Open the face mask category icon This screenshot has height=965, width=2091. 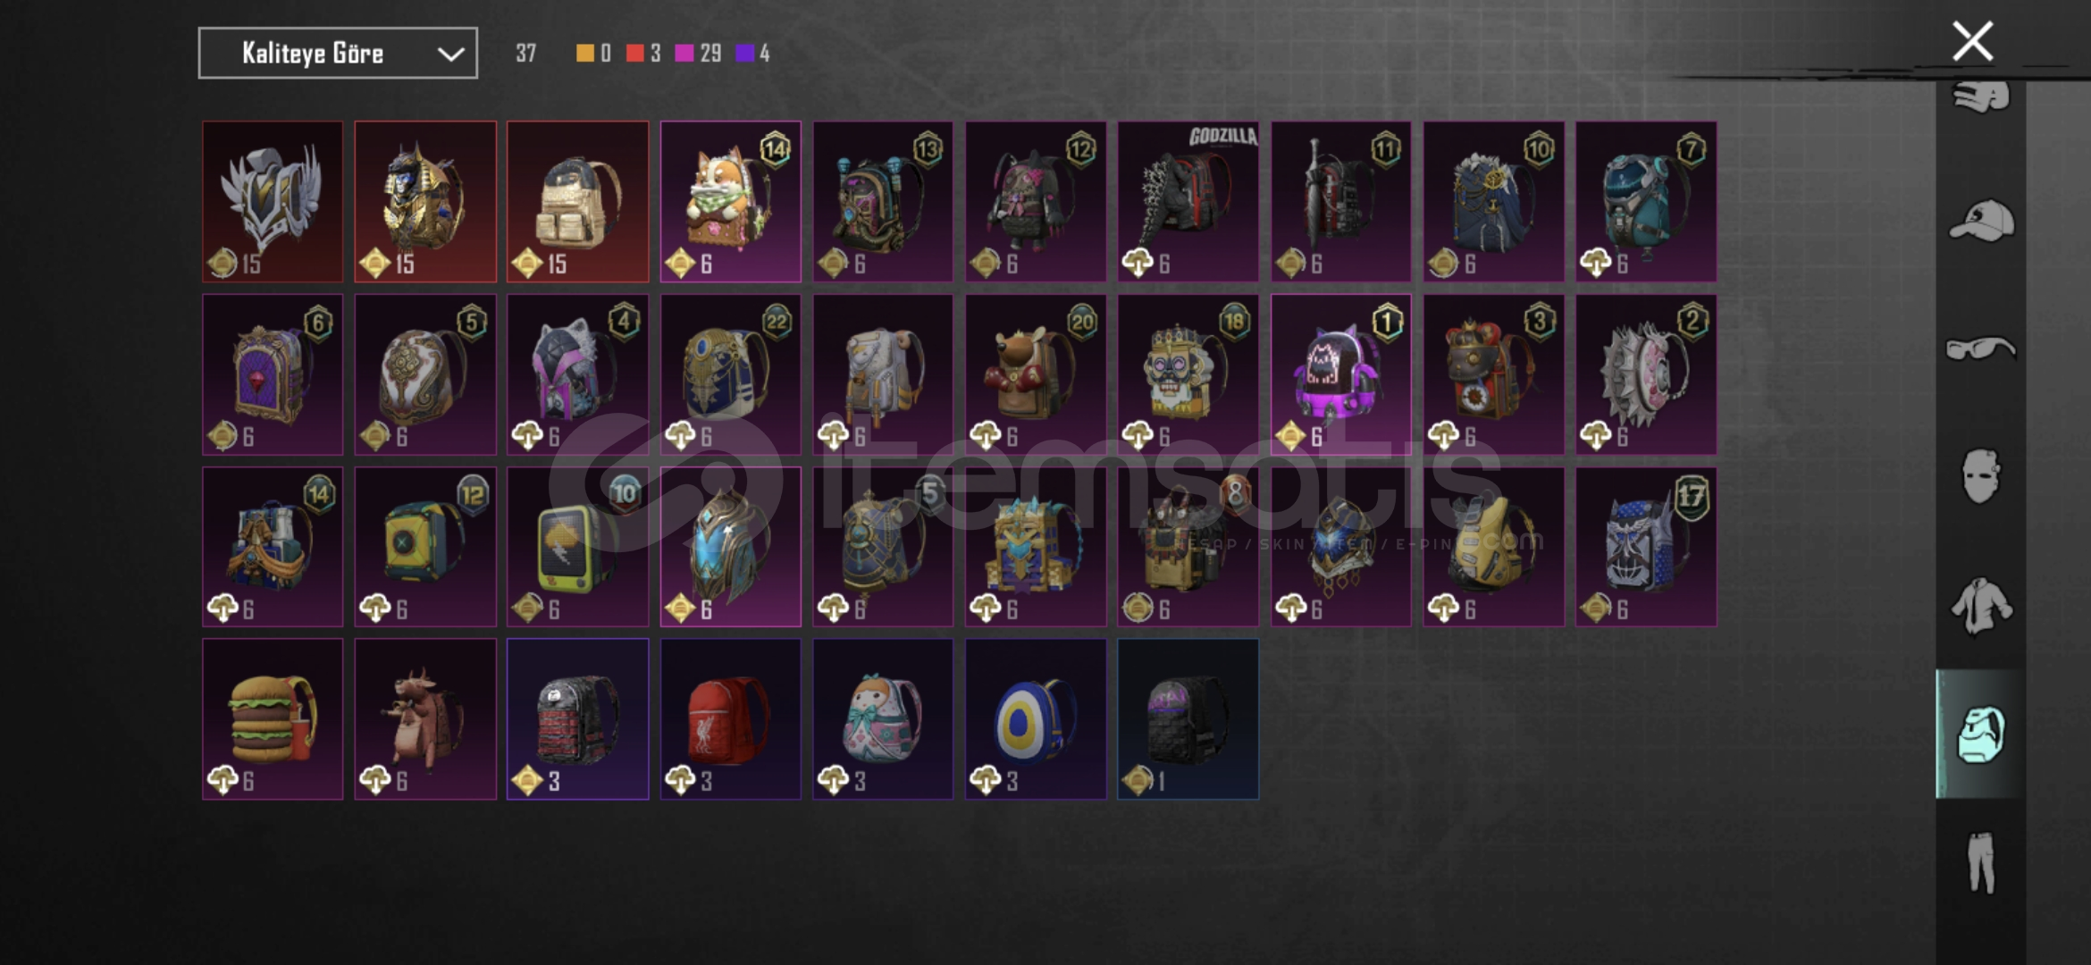click(1979, 476)
